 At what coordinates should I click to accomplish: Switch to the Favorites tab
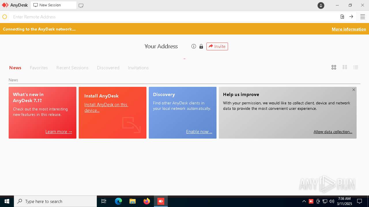(x=39, y=68)
